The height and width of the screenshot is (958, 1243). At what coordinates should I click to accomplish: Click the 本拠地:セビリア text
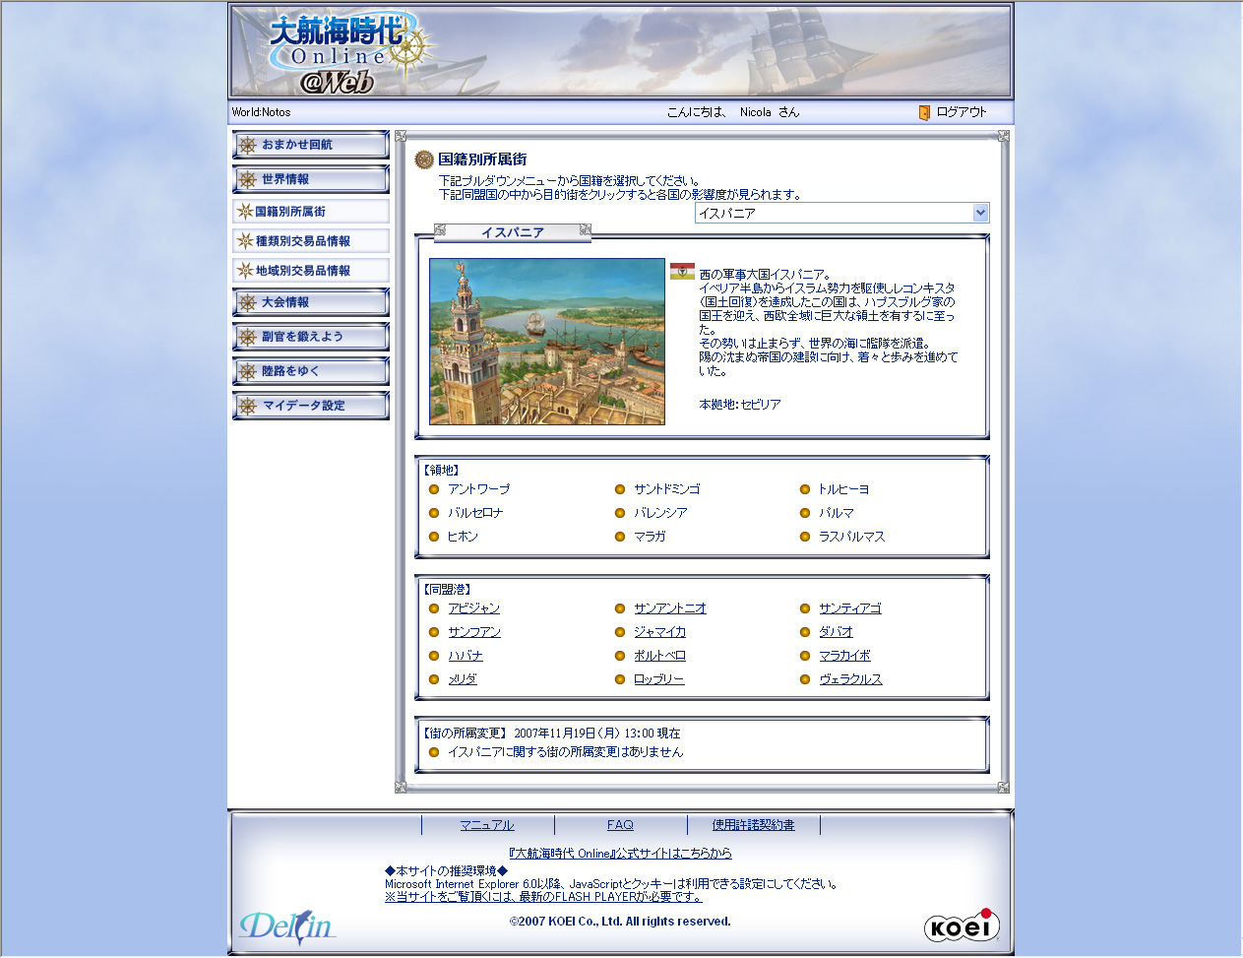pos(740,405)
